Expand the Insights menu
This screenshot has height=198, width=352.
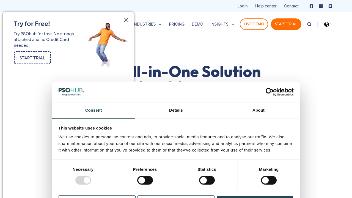pos(222,24)
